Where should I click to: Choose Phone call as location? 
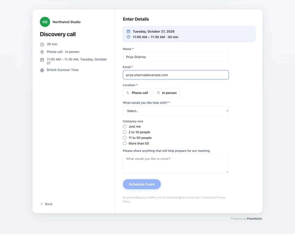[137, 93]
